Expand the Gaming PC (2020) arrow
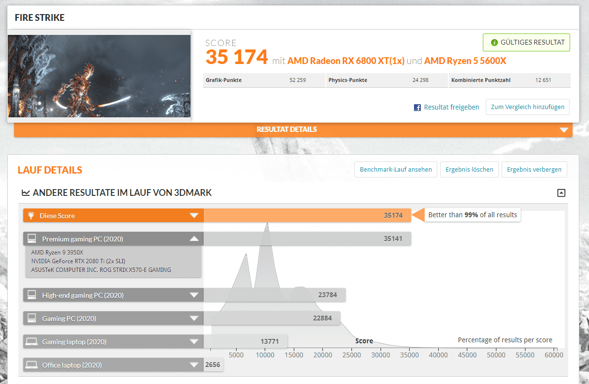 coord(194,318)
